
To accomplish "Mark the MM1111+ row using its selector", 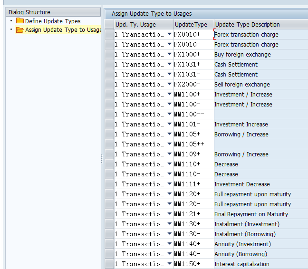I will [109, 184].
